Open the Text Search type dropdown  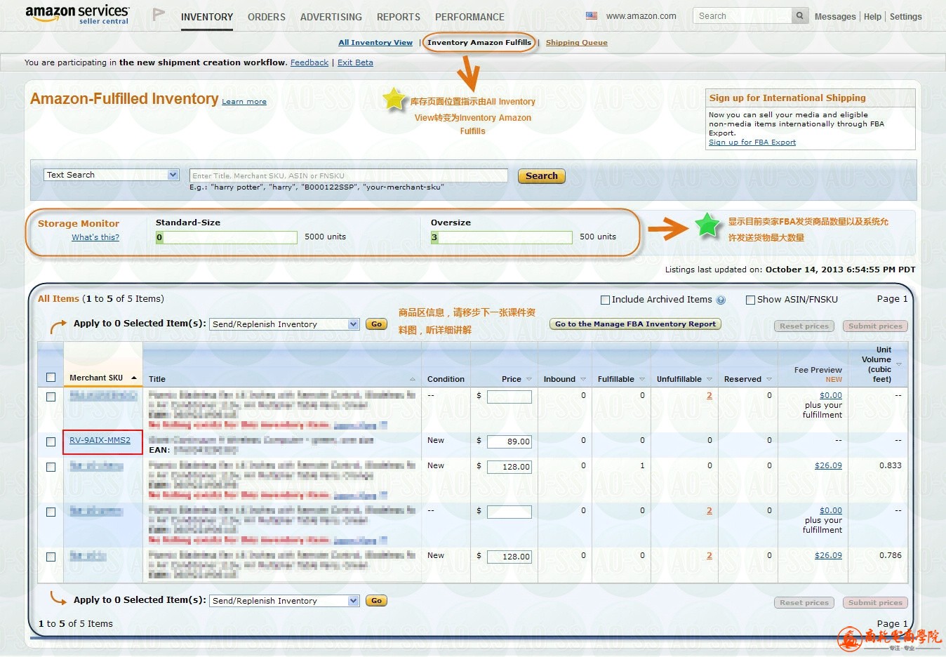[112, 175]
